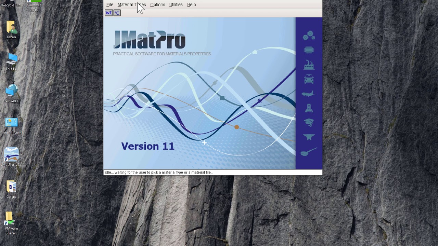Click the Version 11 text
The height and width of the screenshot is (246, 438).
(148, 146)
